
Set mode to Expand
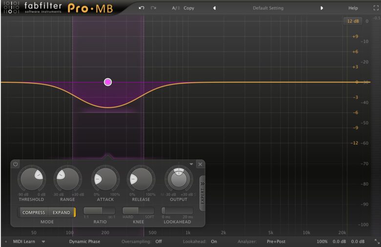coord(61,212)
